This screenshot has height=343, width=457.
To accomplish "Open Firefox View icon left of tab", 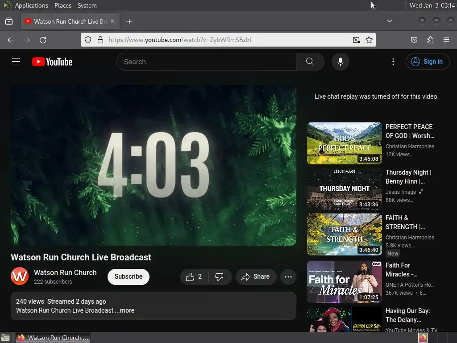I will pos(9,21).
